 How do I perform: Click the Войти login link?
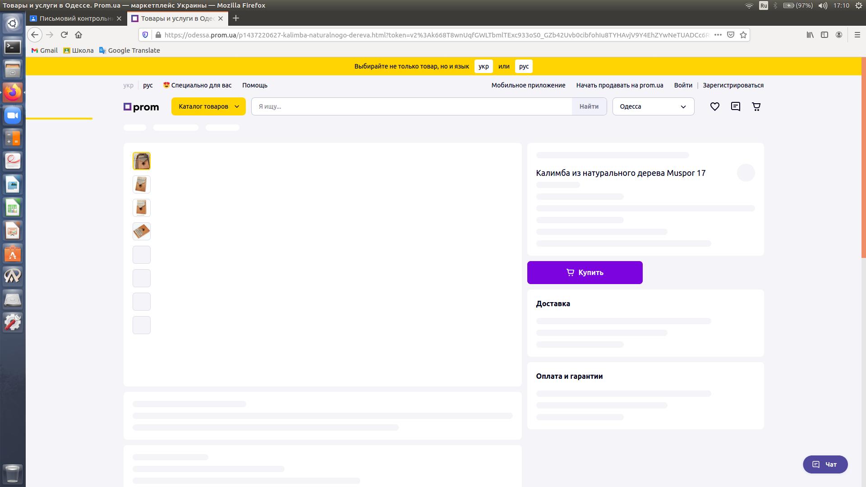coord(683,85)
